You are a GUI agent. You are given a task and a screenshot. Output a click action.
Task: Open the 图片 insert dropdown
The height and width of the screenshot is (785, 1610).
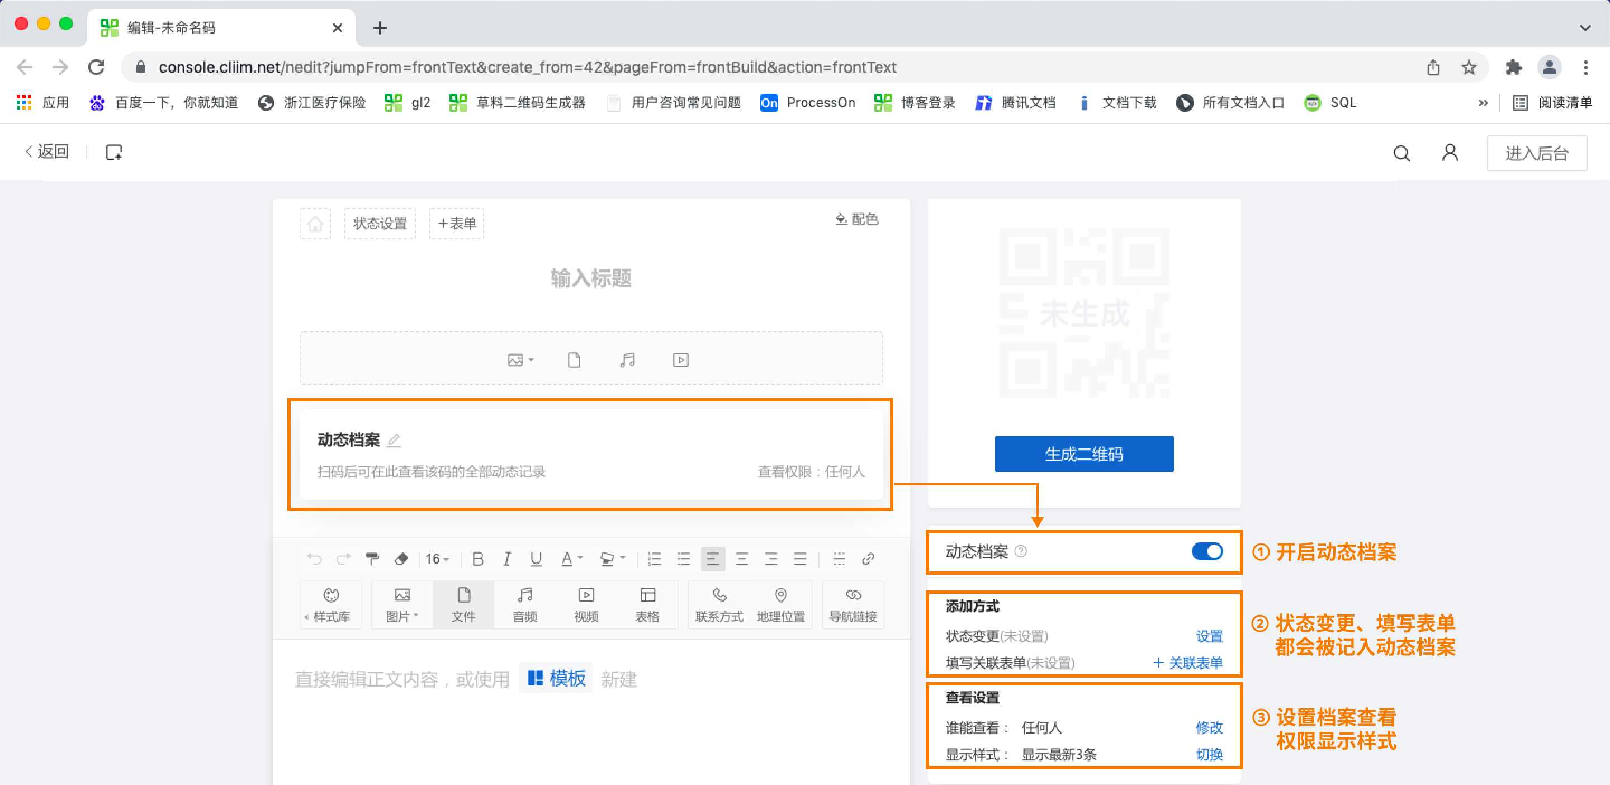coord(402,605)
